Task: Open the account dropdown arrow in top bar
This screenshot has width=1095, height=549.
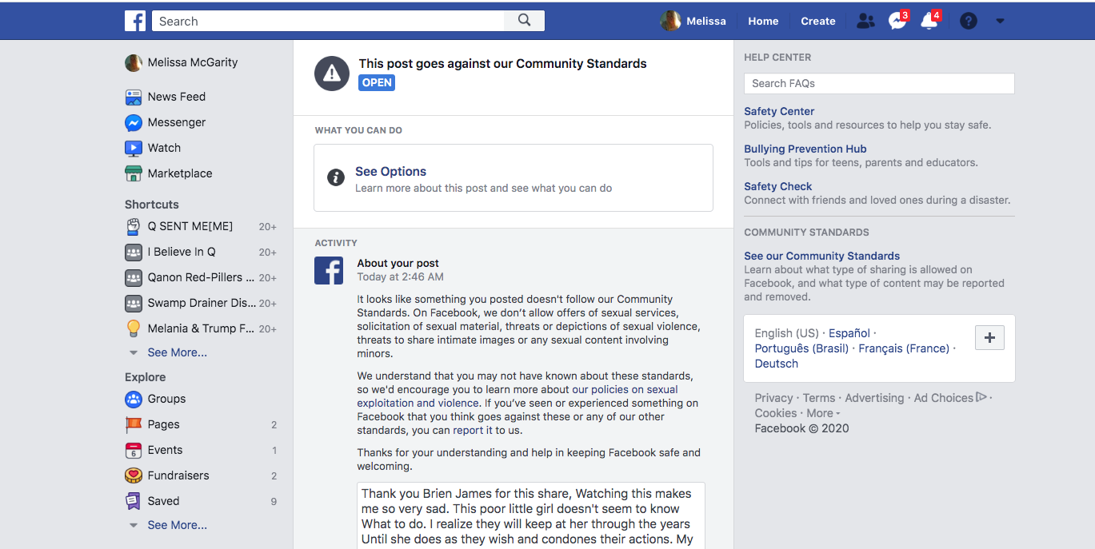Action: coord(1000,22)
